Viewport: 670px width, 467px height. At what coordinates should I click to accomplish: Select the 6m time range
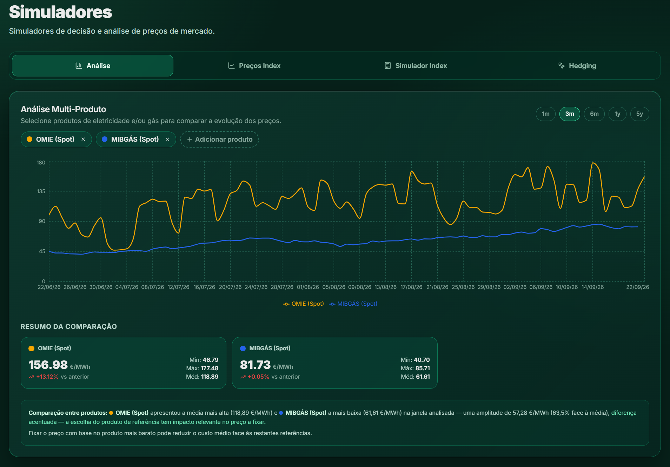[594, 114]
